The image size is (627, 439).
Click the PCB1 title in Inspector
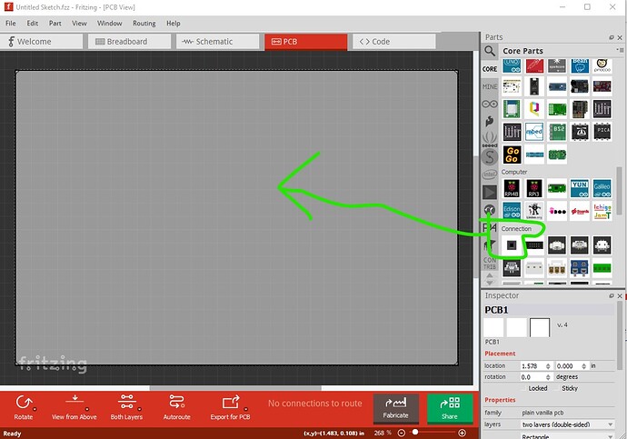click(497, 310)
